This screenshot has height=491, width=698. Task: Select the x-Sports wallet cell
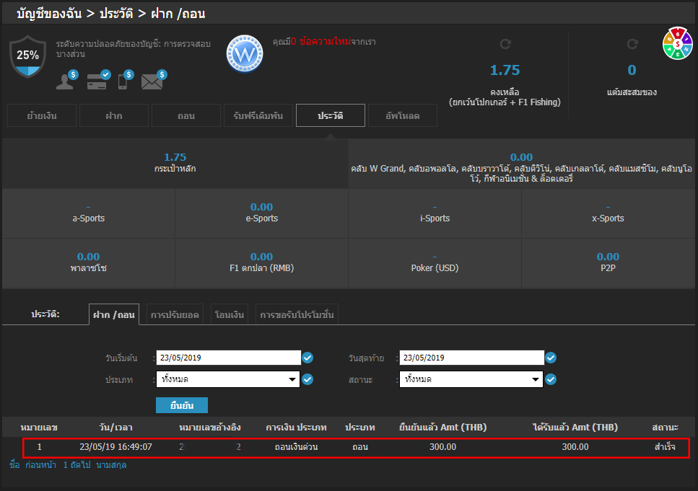(608, 213)
